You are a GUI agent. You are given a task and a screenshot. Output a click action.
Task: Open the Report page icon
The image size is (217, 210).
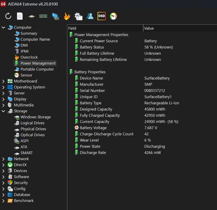click(x=20, y=16)
